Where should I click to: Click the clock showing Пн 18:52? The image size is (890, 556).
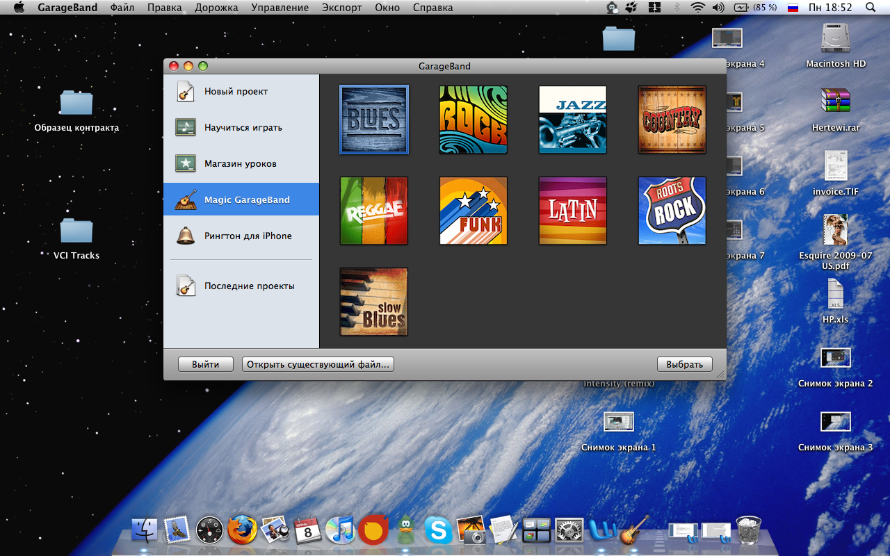pyautogui.click(x=830, y=8)
